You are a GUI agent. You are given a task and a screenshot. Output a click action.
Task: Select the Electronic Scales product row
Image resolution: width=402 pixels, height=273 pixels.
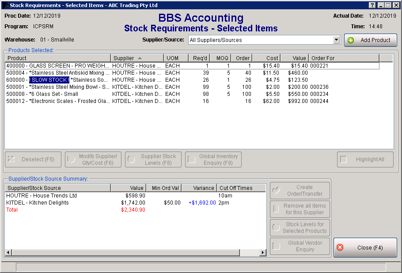click(x=57, y=101)
